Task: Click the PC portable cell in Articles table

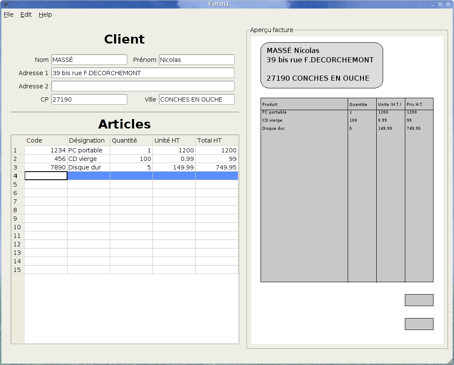Action: [88, 150]
